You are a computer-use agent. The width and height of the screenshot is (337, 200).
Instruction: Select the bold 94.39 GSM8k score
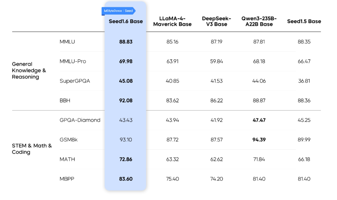tap(259, 140)
